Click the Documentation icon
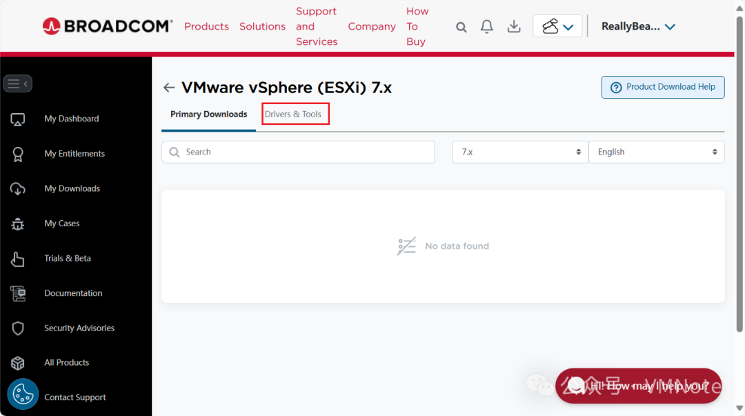 pos(18,294)
